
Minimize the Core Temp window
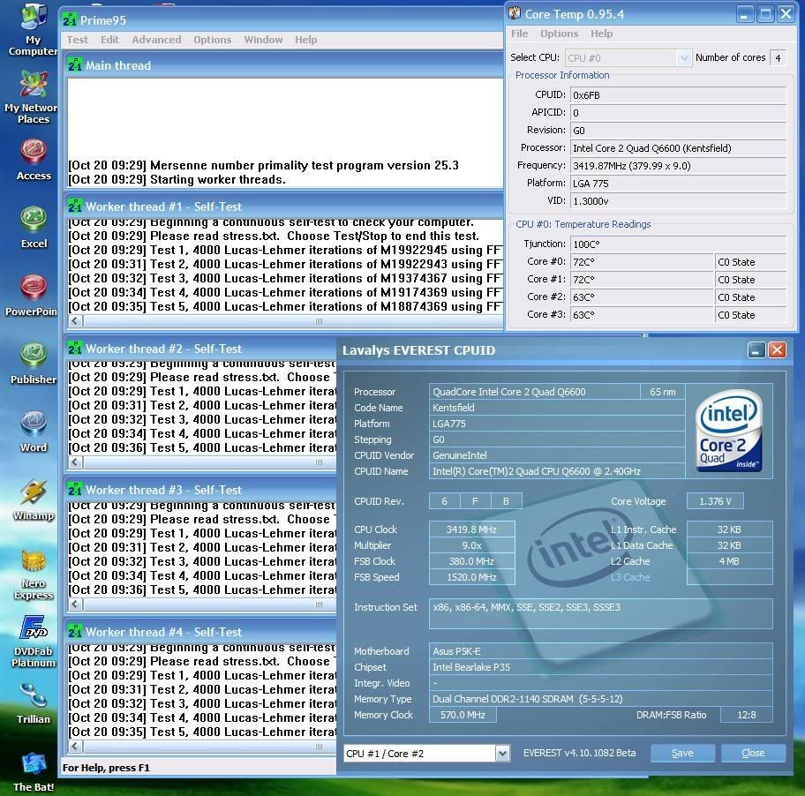coord(744,14)
